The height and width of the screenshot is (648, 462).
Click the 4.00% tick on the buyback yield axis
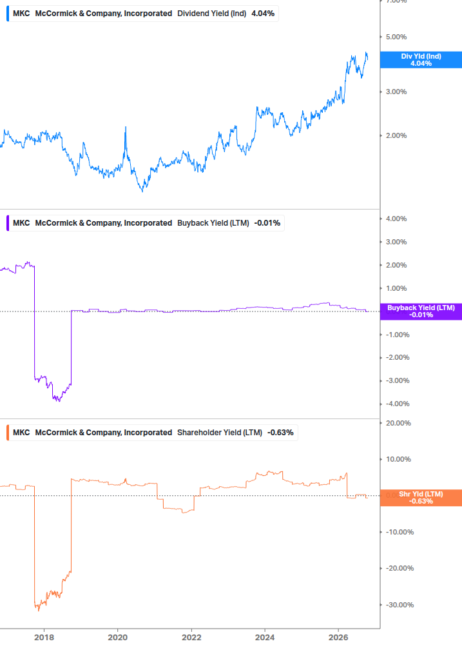[396, 219]
